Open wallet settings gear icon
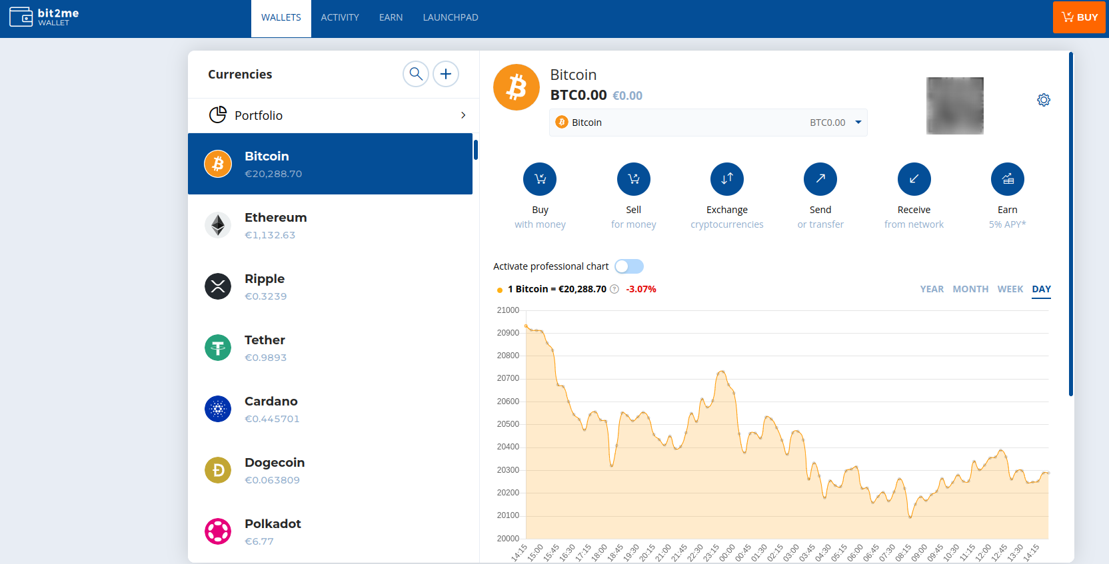Image resolution: width=1109 pixels, height=564 pixels. point(1044,100)
